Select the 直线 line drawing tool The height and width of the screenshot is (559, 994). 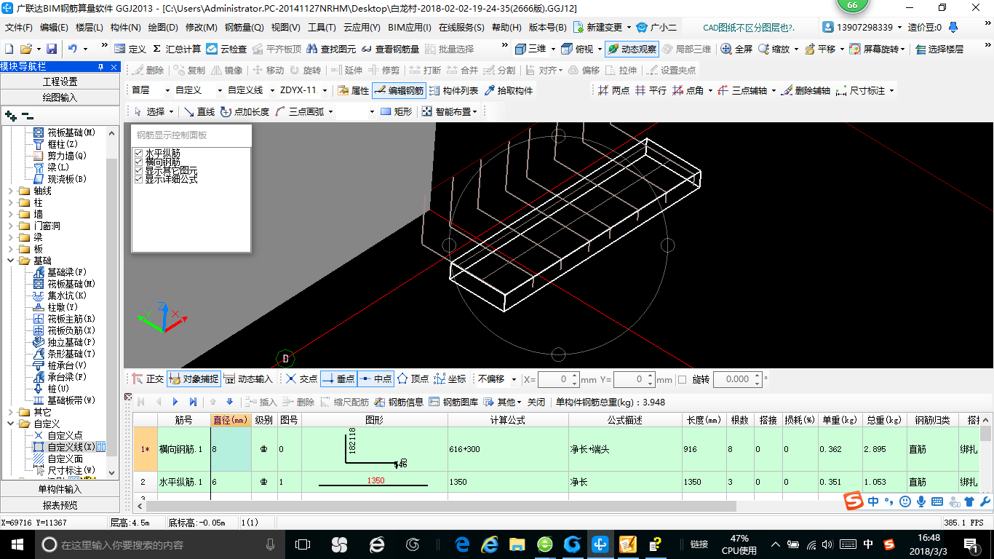coord(199,111)
